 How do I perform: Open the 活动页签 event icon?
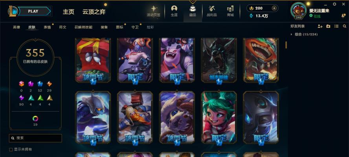(154, 11)
